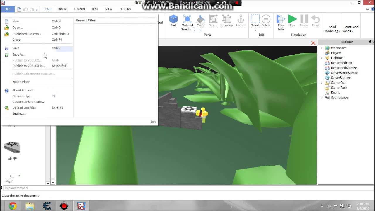The image size is (375, 211).
Task: Expand the Lighting tree node
Action: [321, 58]
